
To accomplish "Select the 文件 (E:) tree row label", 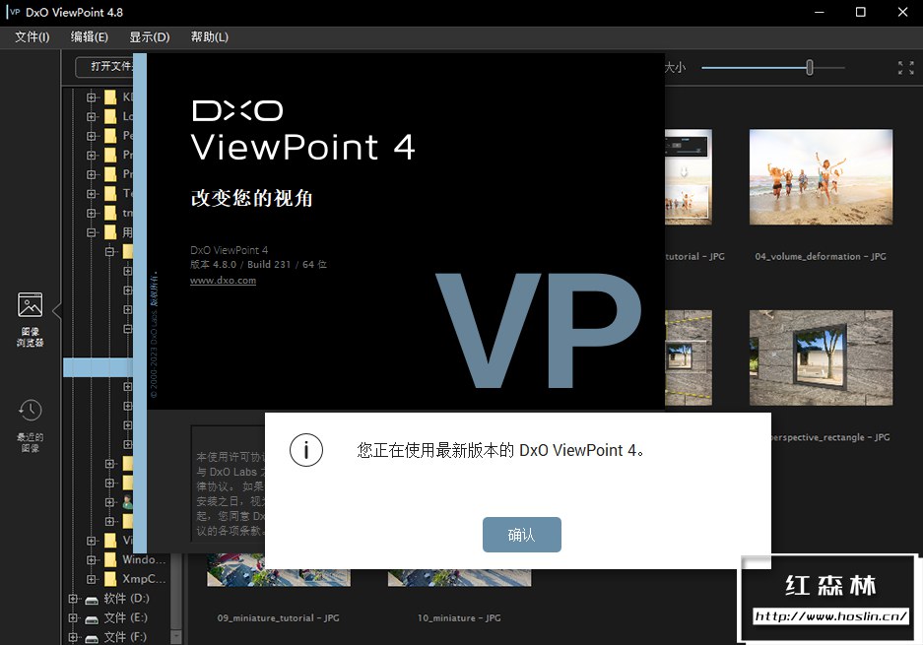I will tap(125, 618).
